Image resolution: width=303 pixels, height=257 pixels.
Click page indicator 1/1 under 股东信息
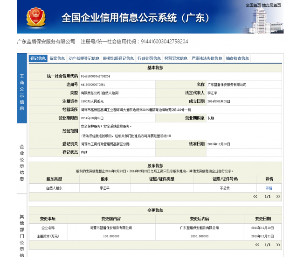(x=268, y=197)
